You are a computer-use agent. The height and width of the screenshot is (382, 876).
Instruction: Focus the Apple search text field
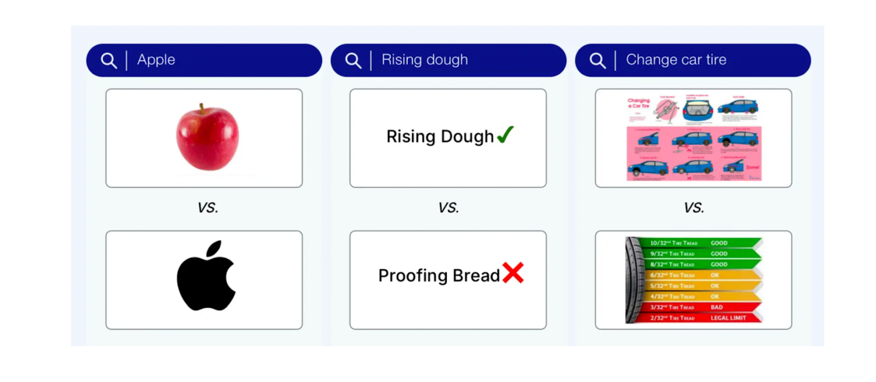coord(219,60)
